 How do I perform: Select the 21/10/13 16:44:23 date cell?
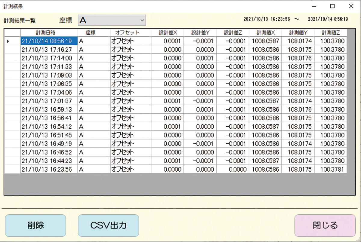click(x=49, y=161)
